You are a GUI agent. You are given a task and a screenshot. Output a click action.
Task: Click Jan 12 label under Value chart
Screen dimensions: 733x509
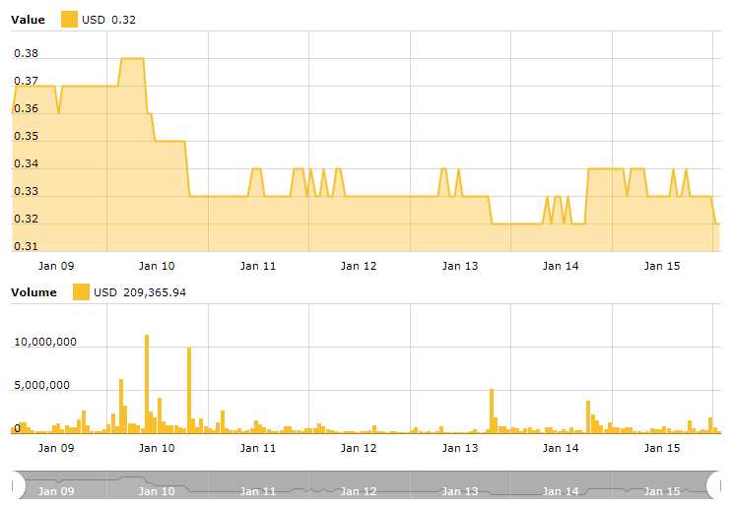[359, 266]
